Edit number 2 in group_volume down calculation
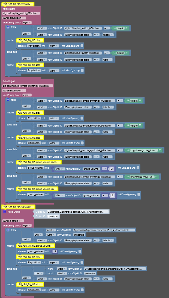This screenshot has height=298, width=169. 111,169
